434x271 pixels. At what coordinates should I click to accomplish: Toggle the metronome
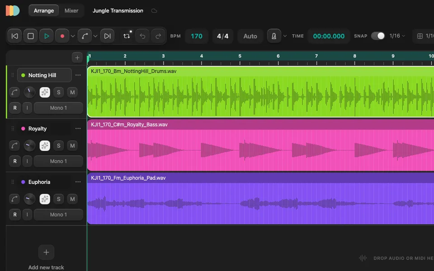pos(274,36)
